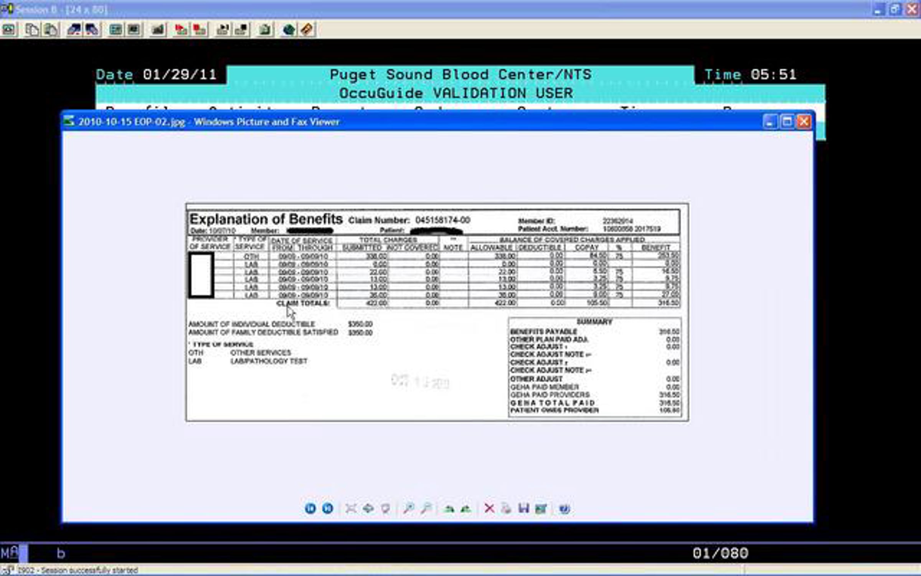
Task: Click the Paste icon in emulator toolbar
Action: (x=51, y=30)
